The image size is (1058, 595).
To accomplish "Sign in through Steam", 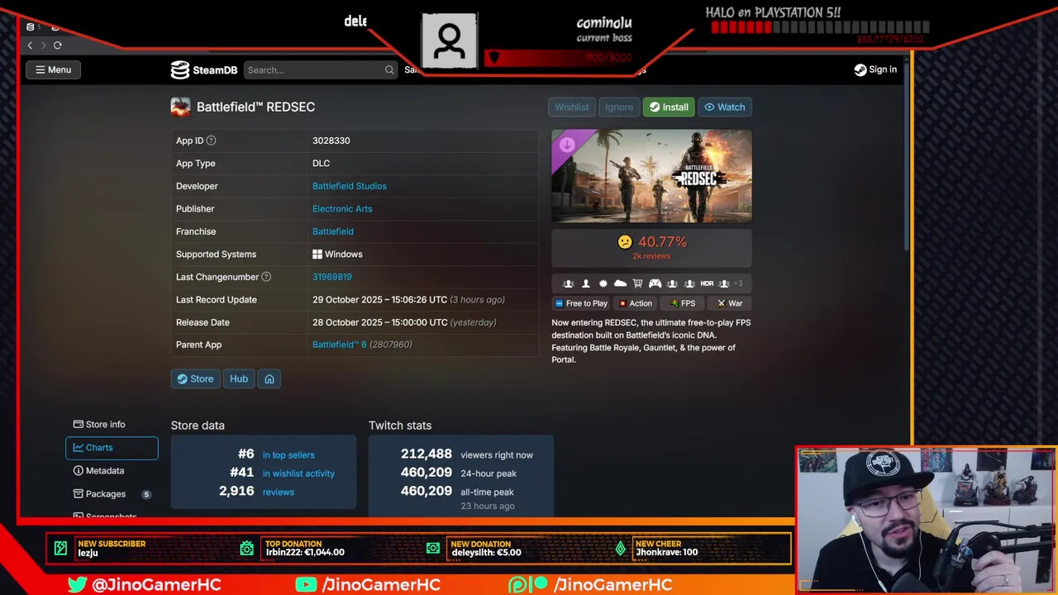I will point(875,69).
